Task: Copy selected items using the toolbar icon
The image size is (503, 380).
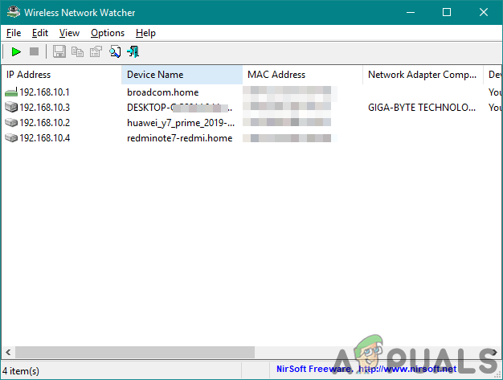Action: [x=77, y=51]
